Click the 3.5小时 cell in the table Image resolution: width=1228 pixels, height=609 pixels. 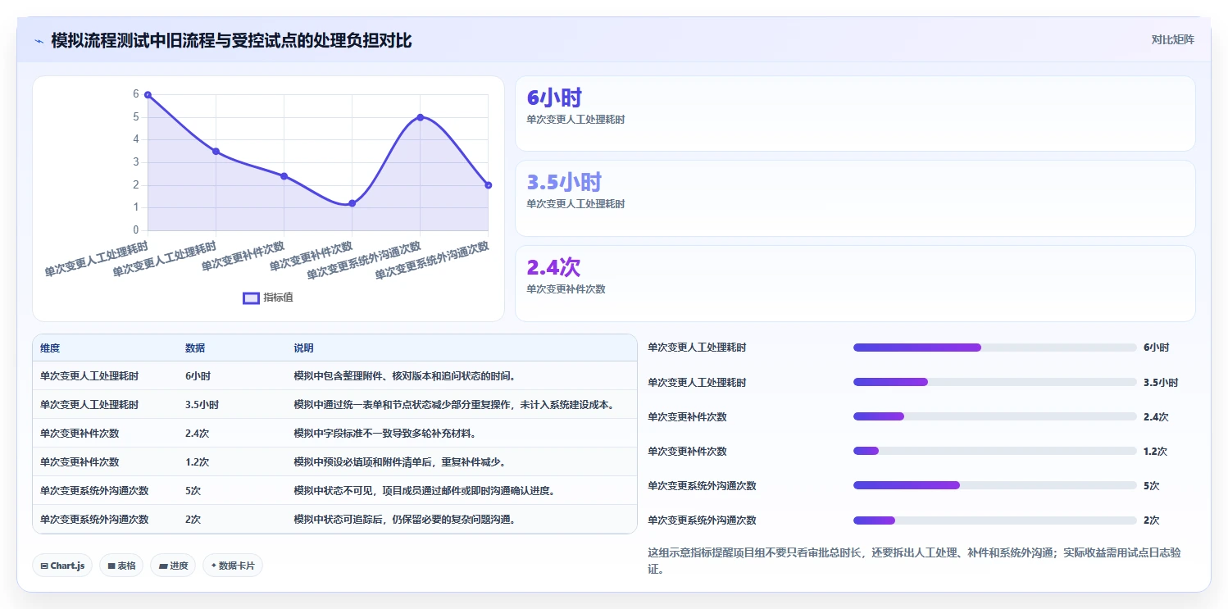click(x=202, y=405)
